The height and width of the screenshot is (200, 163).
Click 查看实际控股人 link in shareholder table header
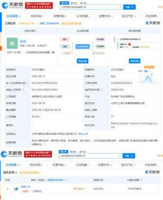57,180
